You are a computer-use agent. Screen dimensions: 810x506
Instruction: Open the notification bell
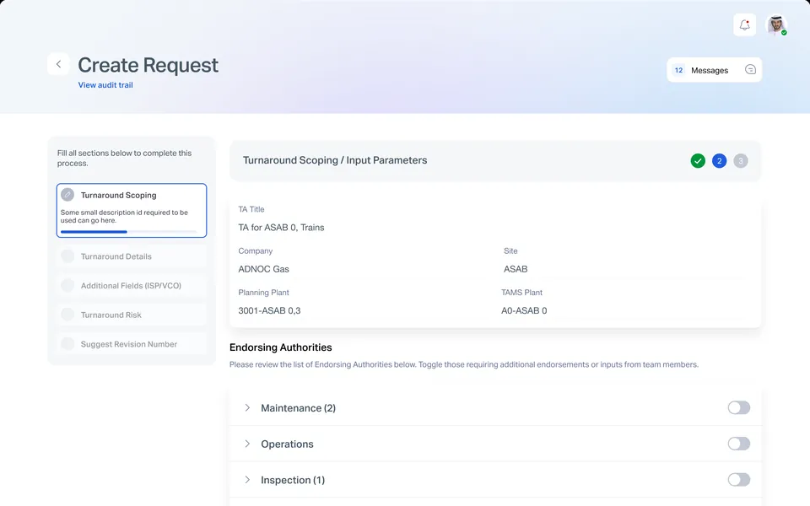(x=744, y=24)
